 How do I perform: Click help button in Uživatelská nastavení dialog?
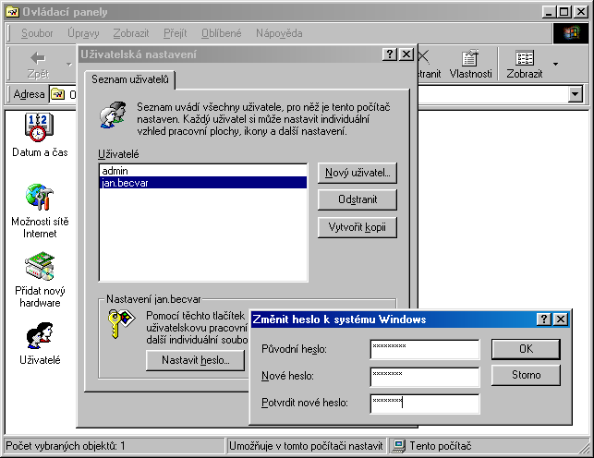click(390, 54)
